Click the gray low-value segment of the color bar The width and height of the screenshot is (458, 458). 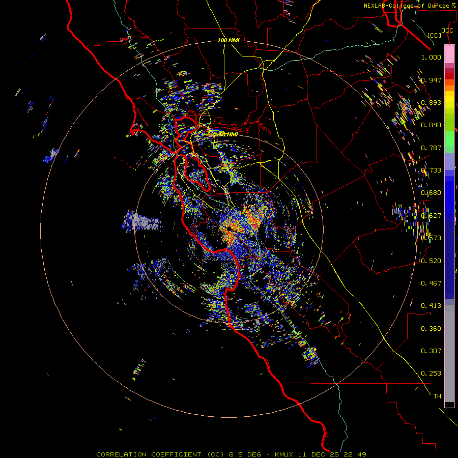[x=449, y=354]
